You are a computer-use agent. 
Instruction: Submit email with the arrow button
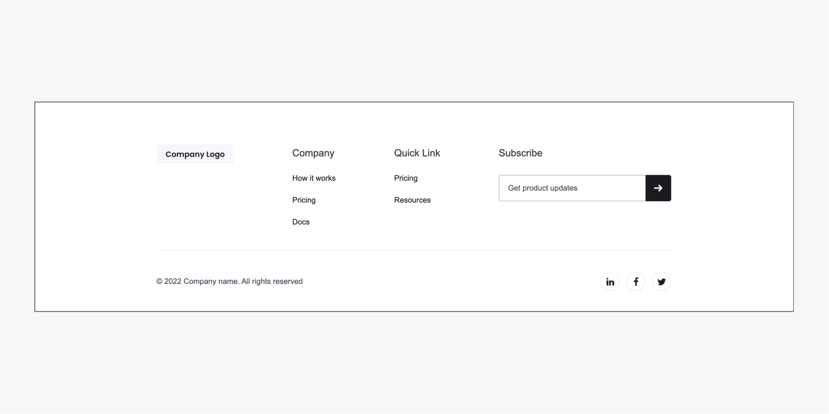click(x=658, y=188)
